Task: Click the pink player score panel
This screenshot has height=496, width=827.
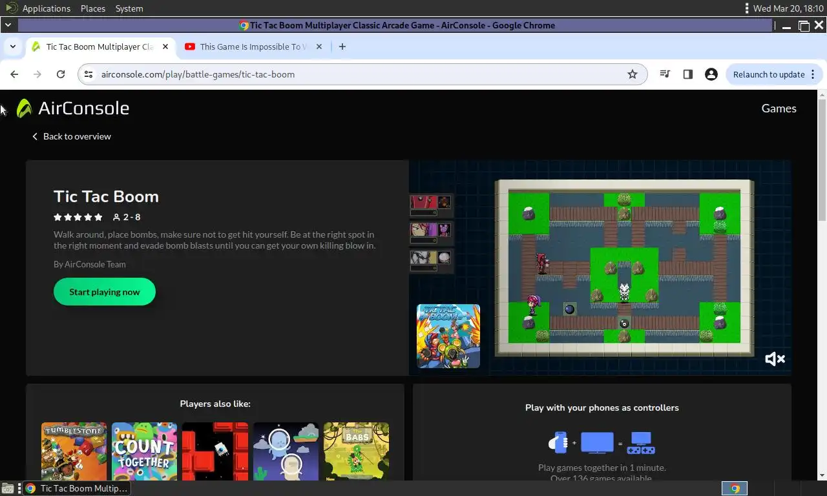Action: click(x=431, y=232)
